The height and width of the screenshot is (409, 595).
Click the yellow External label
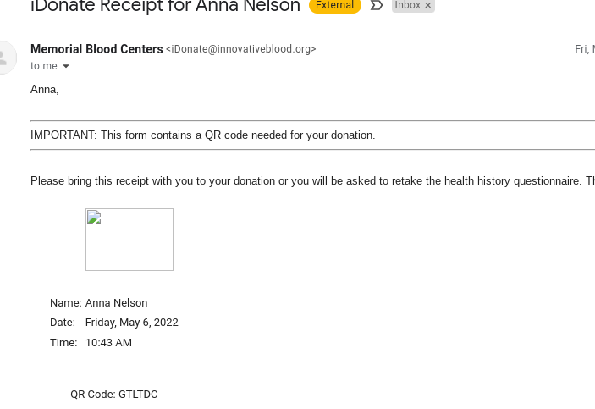coord(334,6)
